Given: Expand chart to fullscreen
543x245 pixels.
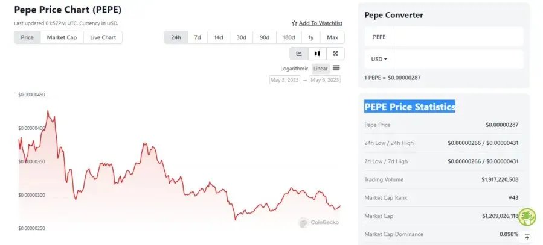Looking at the screenshot, I should (335, 54).
